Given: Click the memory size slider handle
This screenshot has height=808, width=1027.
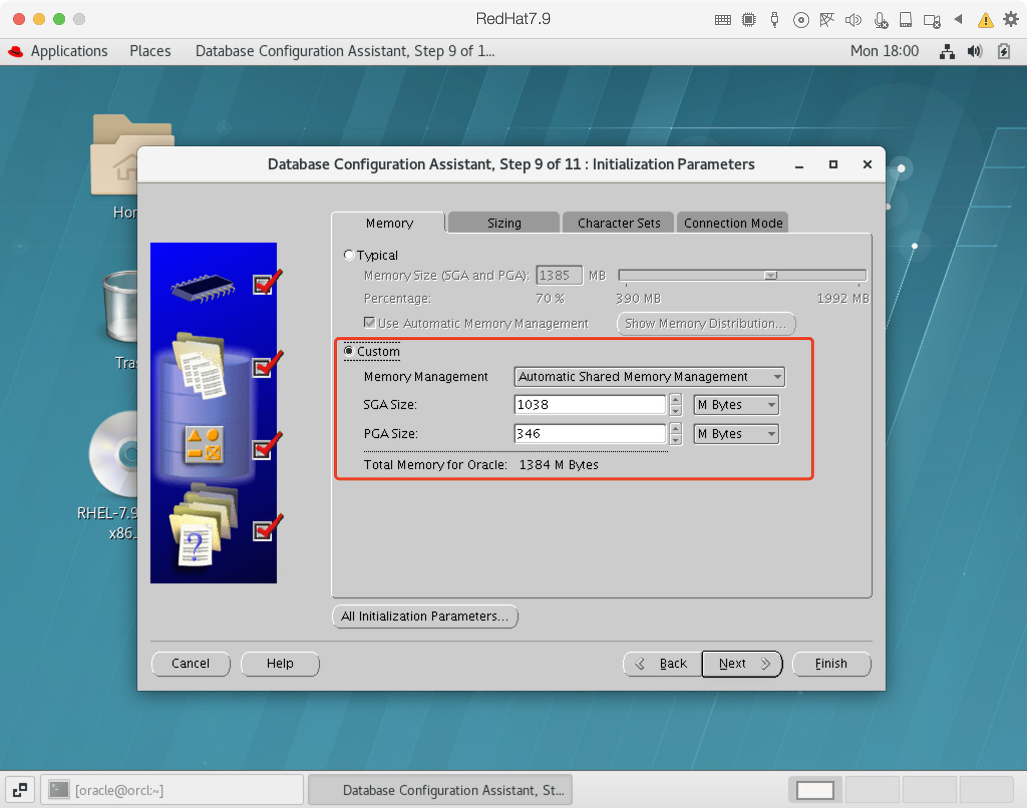Looking at the screenshot, I should pos(771,275).
